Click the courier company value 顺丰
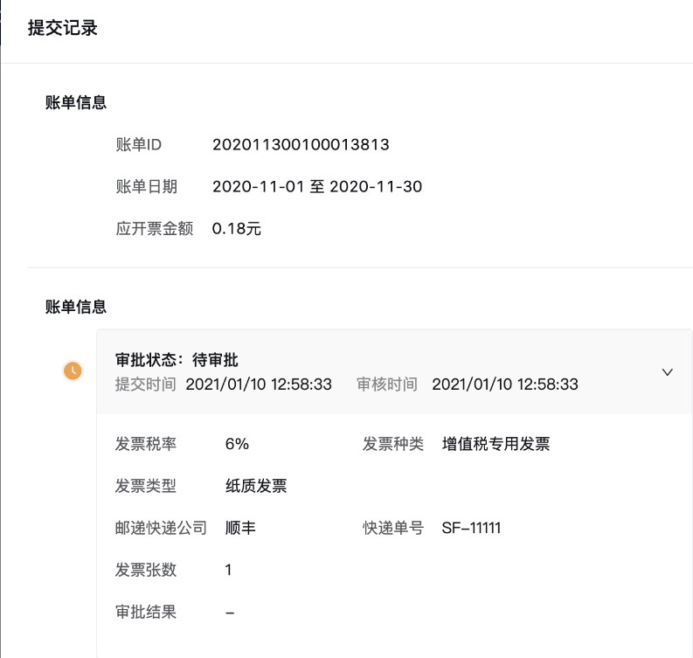This screenshot has height=658, width=693. pyautogui.click(x=240, y=528)
